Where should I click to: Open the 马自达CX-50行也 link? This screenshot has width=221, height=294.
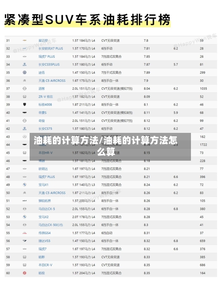point(51,225)
